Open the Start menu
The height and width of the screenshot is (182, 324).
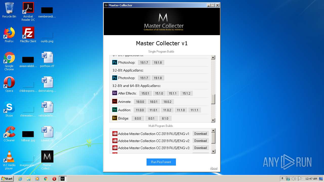(7, 179)
